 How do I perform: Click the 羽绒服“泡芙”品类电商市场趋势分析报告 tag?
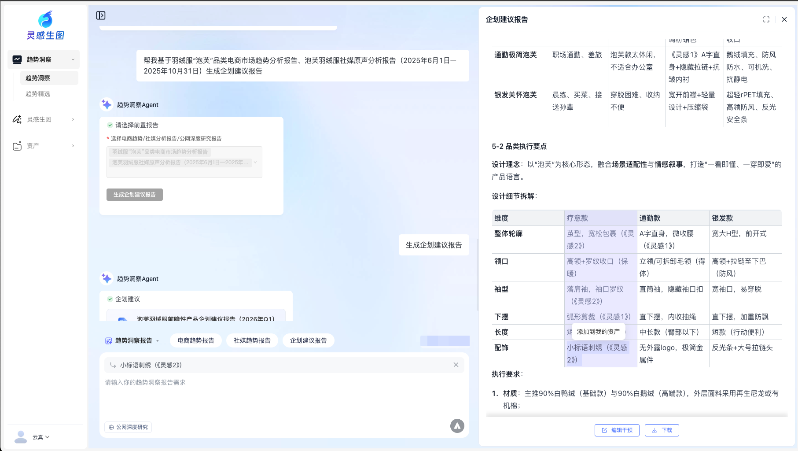click(160, 152)
